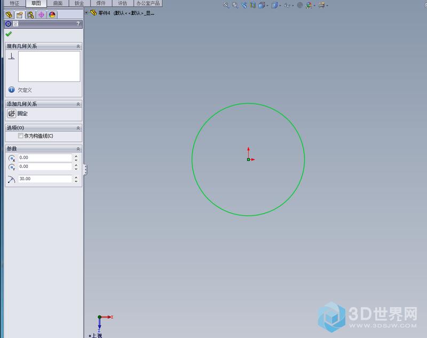Switch to the 特征 tab

click(x=14, y=3)
